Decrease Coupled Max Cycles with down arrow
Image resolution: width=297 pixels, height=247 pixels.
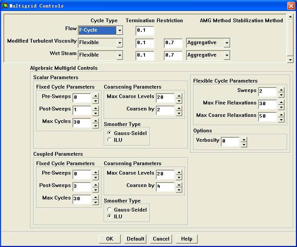click(x=95, y=202)
